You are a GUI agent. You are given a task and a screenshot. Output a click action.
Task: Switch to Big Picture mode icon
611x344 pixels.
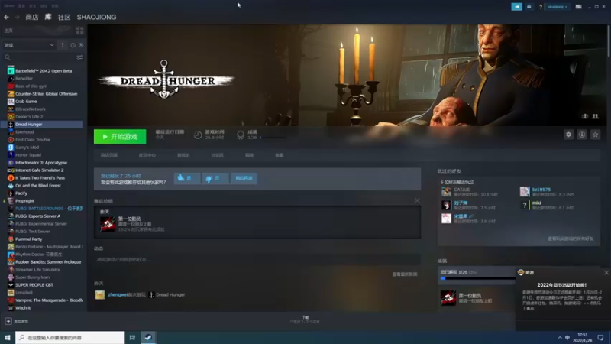[578, 7]
